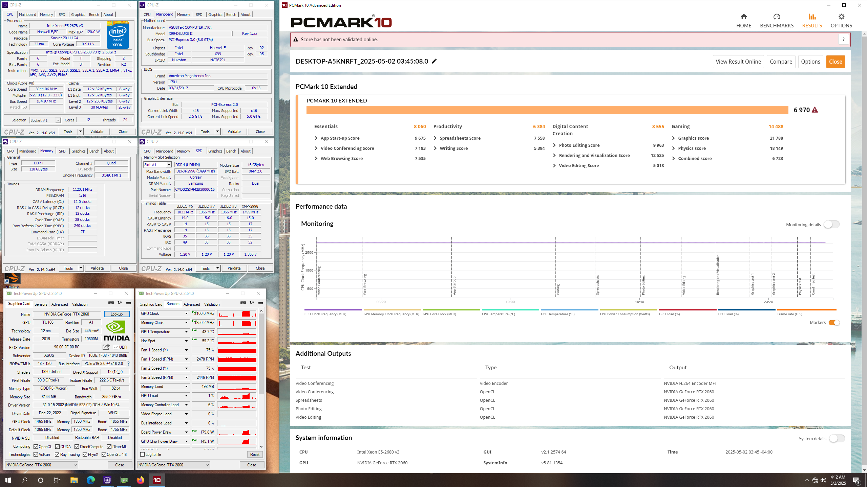Click the camera screenshot icon in GPU-Z Graphics Card window
This screenshot has width=867, height=487.
tap(111, 302)
